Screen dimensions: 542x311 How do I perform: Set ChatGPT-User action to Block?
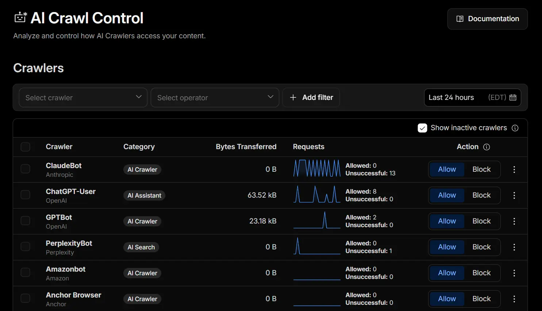pyautogui.click(x=481, y=195)
